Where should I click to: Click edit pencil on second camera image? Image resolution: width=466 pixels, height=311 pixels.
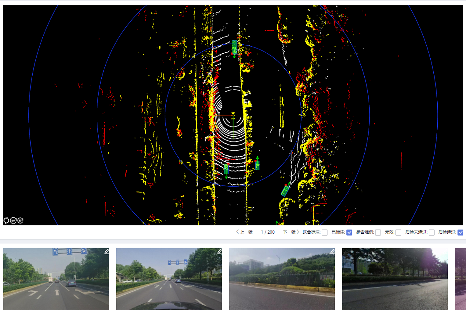tap(219, 252)
